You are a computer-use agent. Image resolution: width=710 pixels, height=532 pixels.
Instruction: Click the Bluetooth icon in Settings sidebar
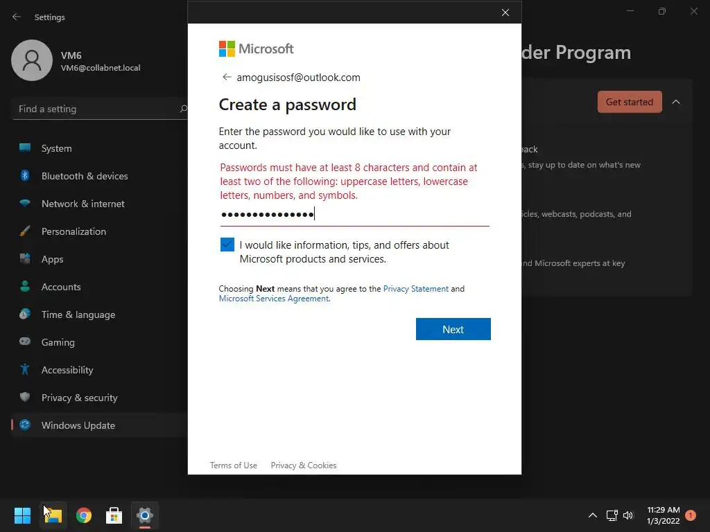[x=25, y=175]
